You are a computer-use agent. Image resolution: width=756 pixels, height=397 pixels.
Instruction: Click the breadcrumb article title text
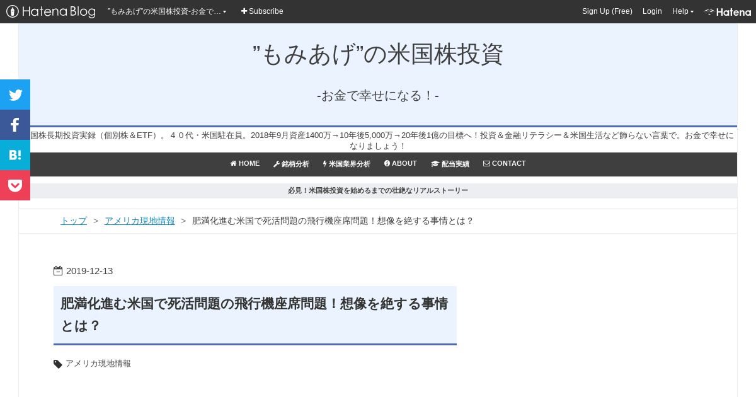[x=333, y=221]
